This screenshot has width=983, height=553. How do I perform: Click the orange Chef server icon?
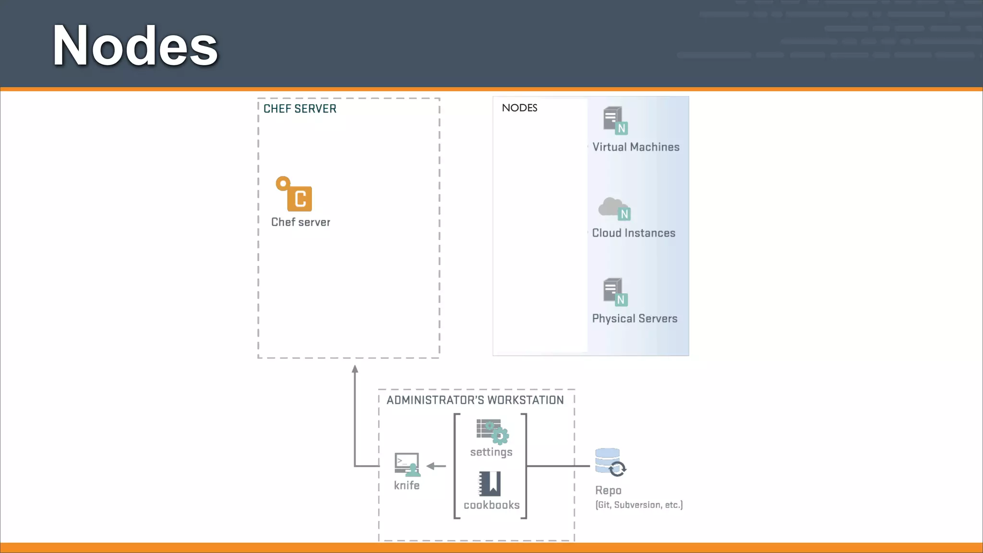tap(294, 194)
